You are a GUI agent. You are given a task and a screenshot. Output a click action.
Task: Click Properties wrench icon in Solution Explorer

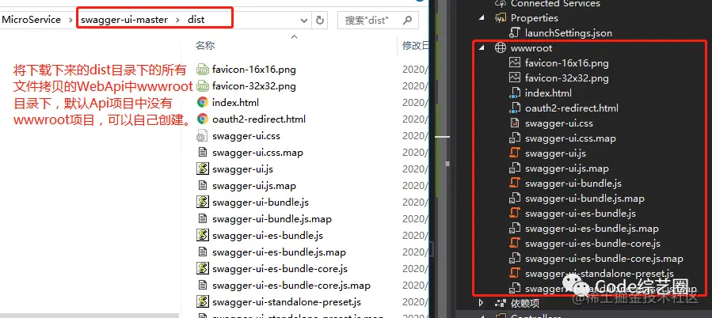[x=500, y=18]
